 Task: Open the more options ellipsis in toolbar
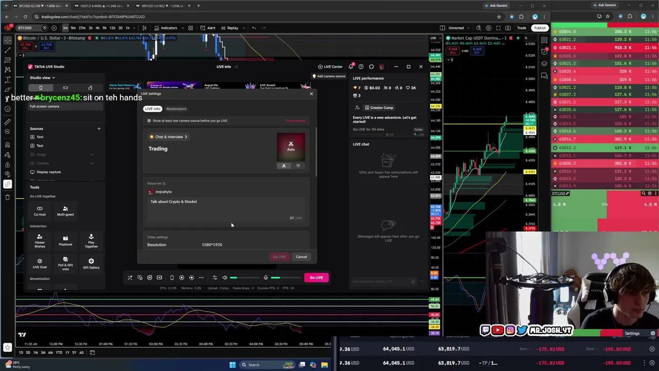tap(201, 278)
